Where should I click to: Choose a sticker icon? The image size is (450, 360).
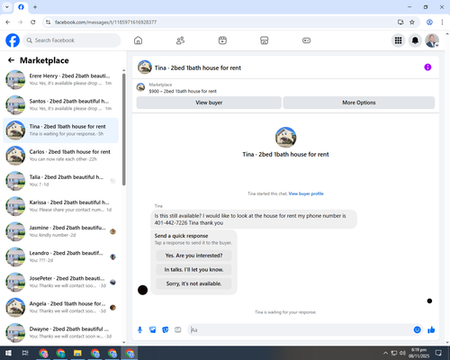[x=165, y=330]
